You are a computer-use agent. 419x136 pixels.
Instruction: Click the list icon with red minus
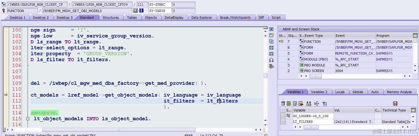tap(301, 104)
